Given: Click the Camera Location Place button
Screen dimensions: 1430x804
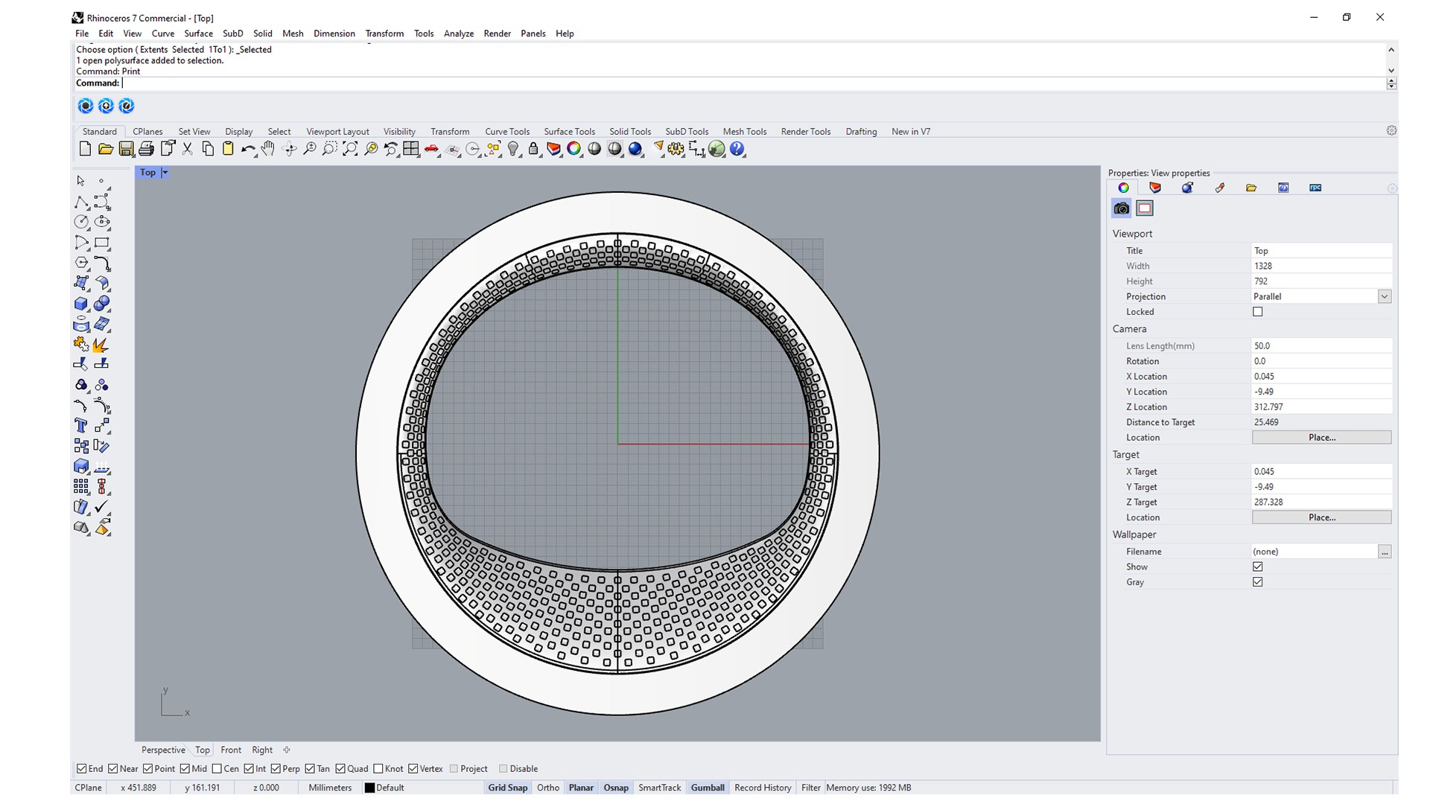Looking at the screenshot, I should tap(1321, 438).
